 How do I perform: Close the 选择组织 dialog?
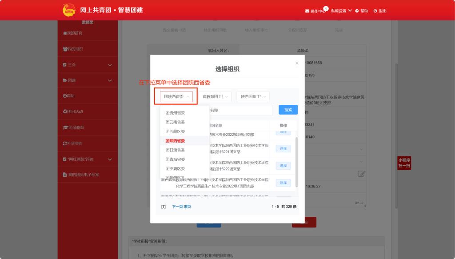(297, 64)
